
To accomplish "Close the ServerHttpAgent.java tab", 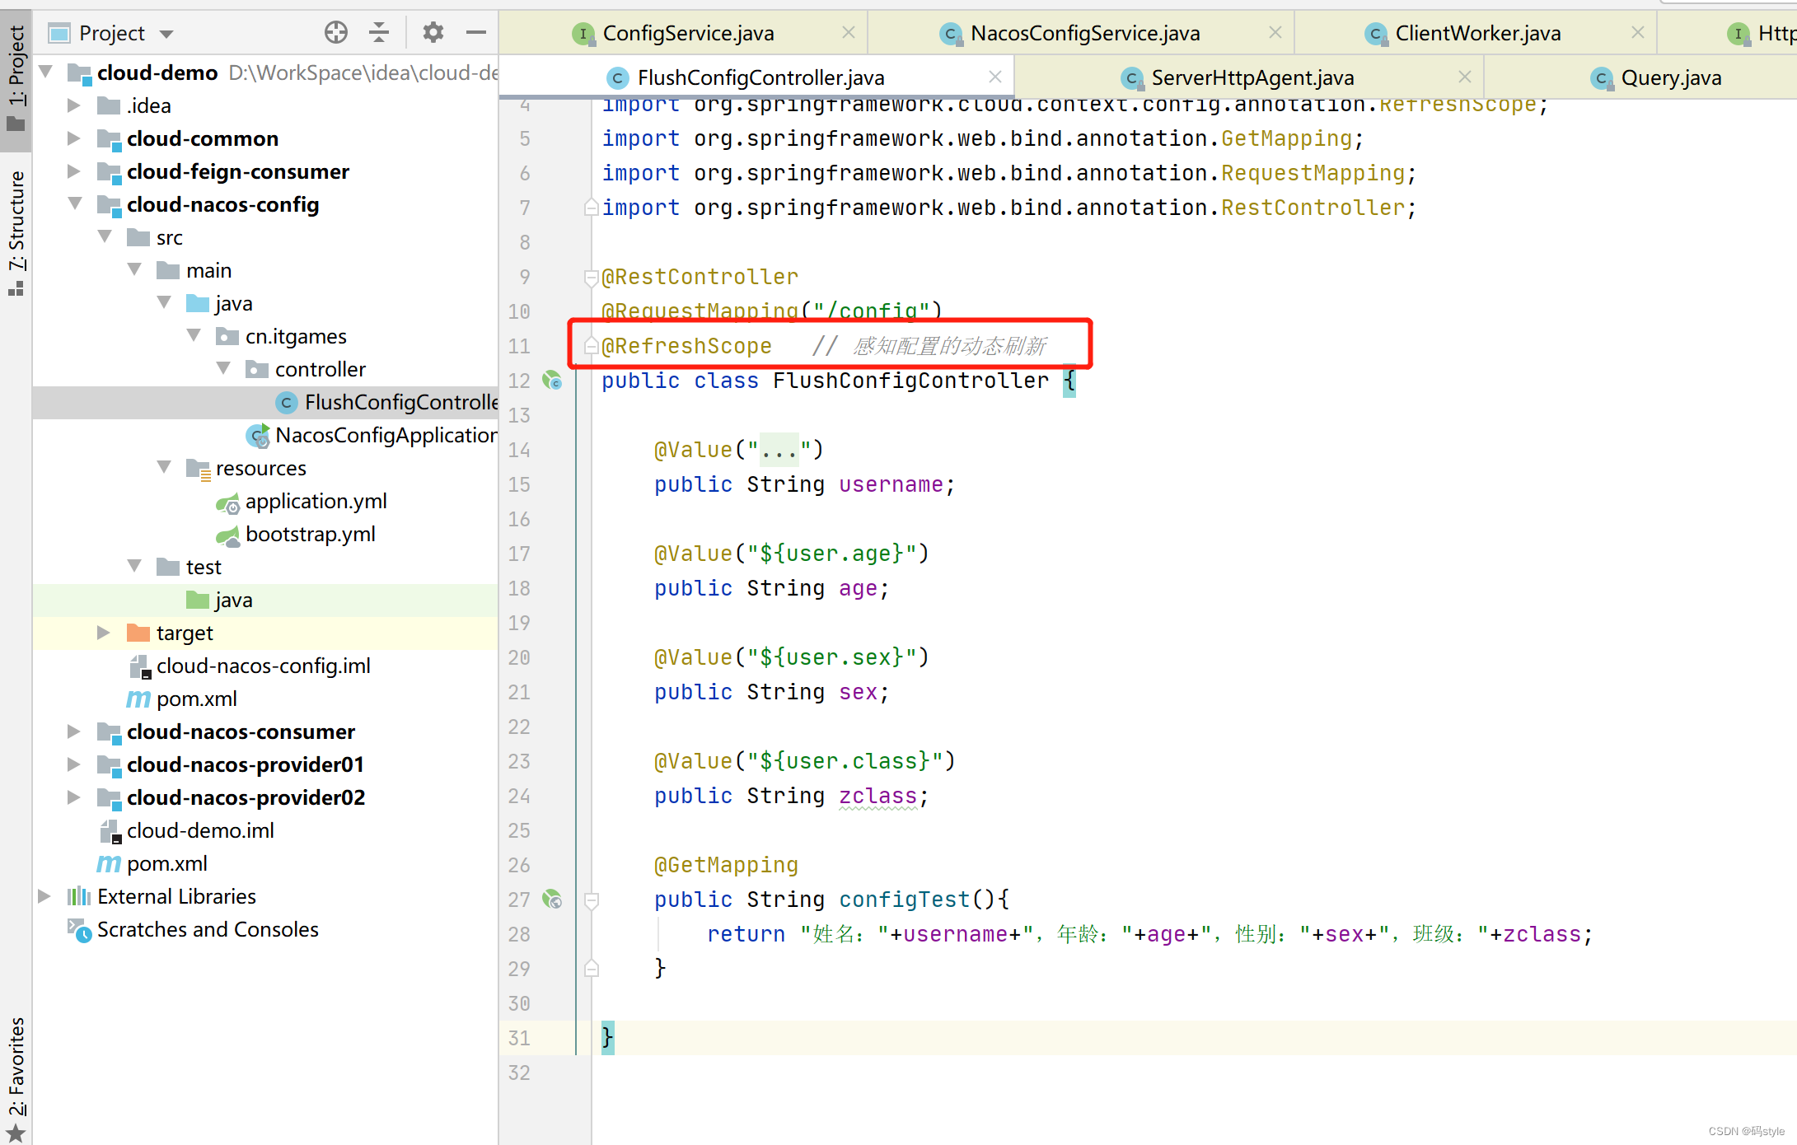I will (x=1465, y=77).
